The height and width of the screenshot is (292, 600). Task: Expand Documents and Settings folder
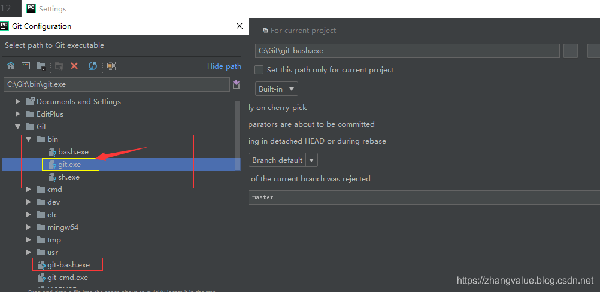[17, 102]
